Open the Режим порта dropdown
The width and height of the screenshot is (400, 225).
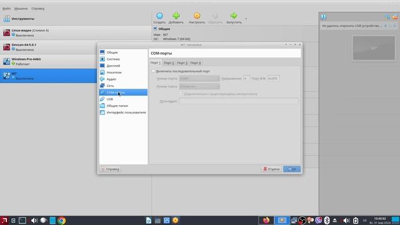[199, 86]
